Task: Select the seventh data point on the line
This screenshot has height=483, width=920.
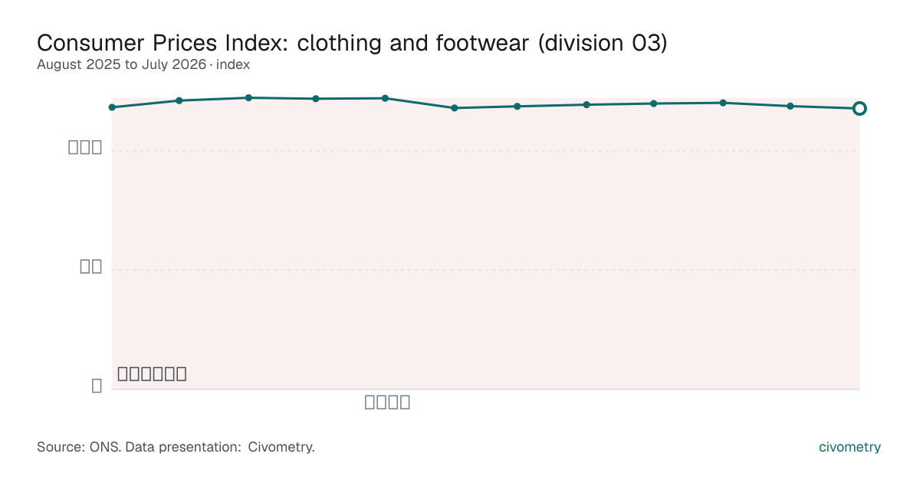Action: [517, 106]
